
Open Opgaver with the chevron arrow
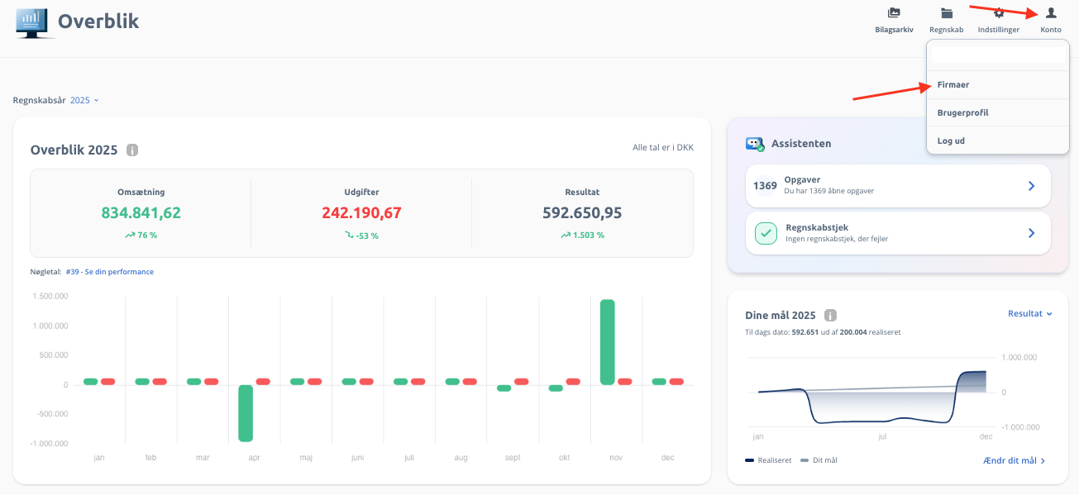click(1031, 186)
